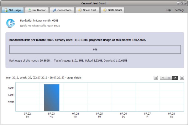Click the 07.22 So axis label

[x=27, y=115]
